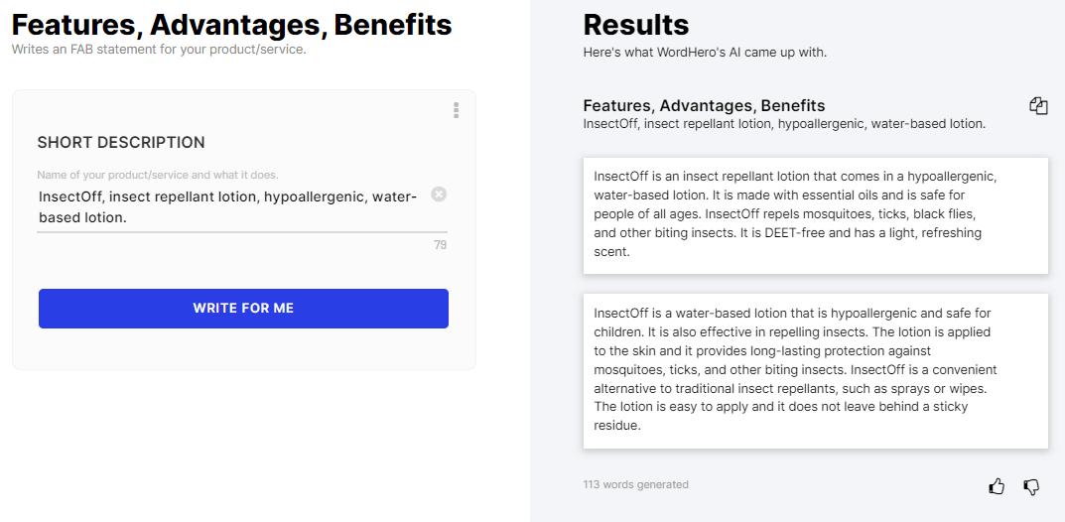Clear the short description input text
1065x522 pixels.
tap(439, 195)
